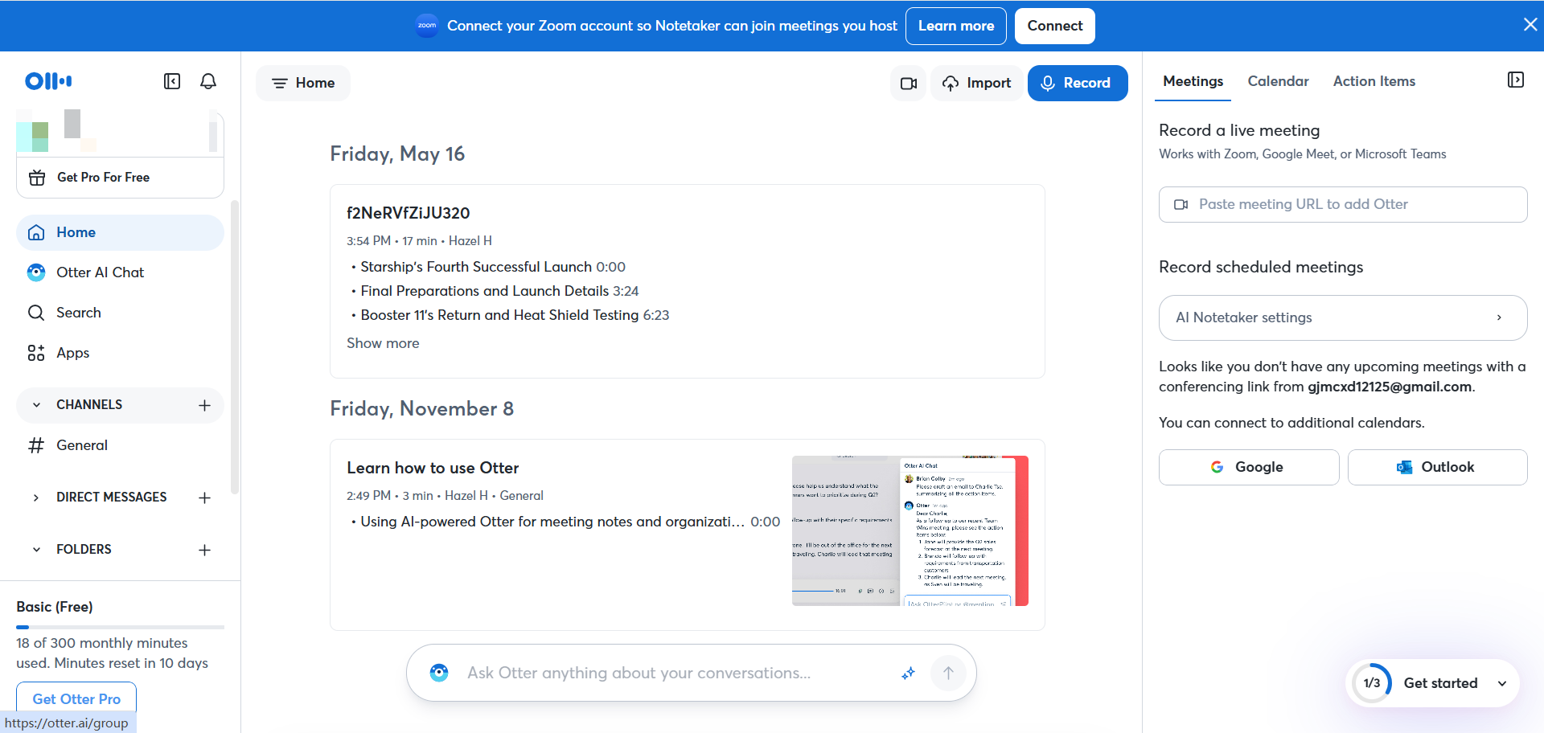The height and width of the screenshot is (733, 1544).
Task: Open Otter AI Chat
Action: click(x=100, y=272)
